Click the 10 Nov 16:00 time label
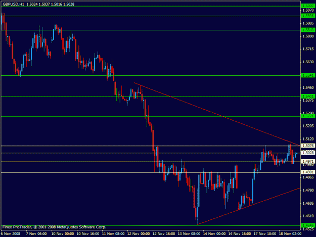This screenshot has width=316, height=237. pos(88,234)
